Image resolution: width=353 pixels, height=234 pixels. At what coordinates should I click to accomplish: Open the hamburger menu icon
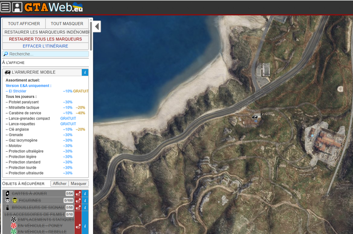point(6,7)
